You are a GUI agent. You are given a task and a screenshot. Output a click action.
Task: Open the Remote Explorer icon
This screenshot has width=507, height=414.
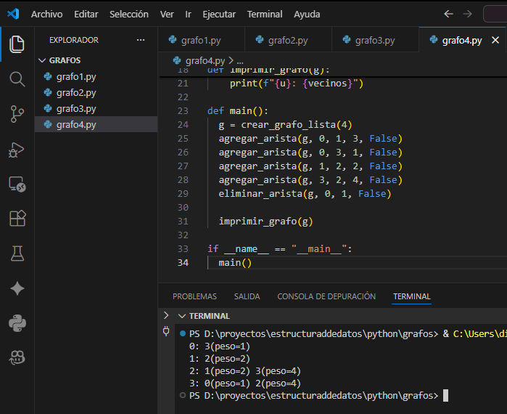pos(17,184)
